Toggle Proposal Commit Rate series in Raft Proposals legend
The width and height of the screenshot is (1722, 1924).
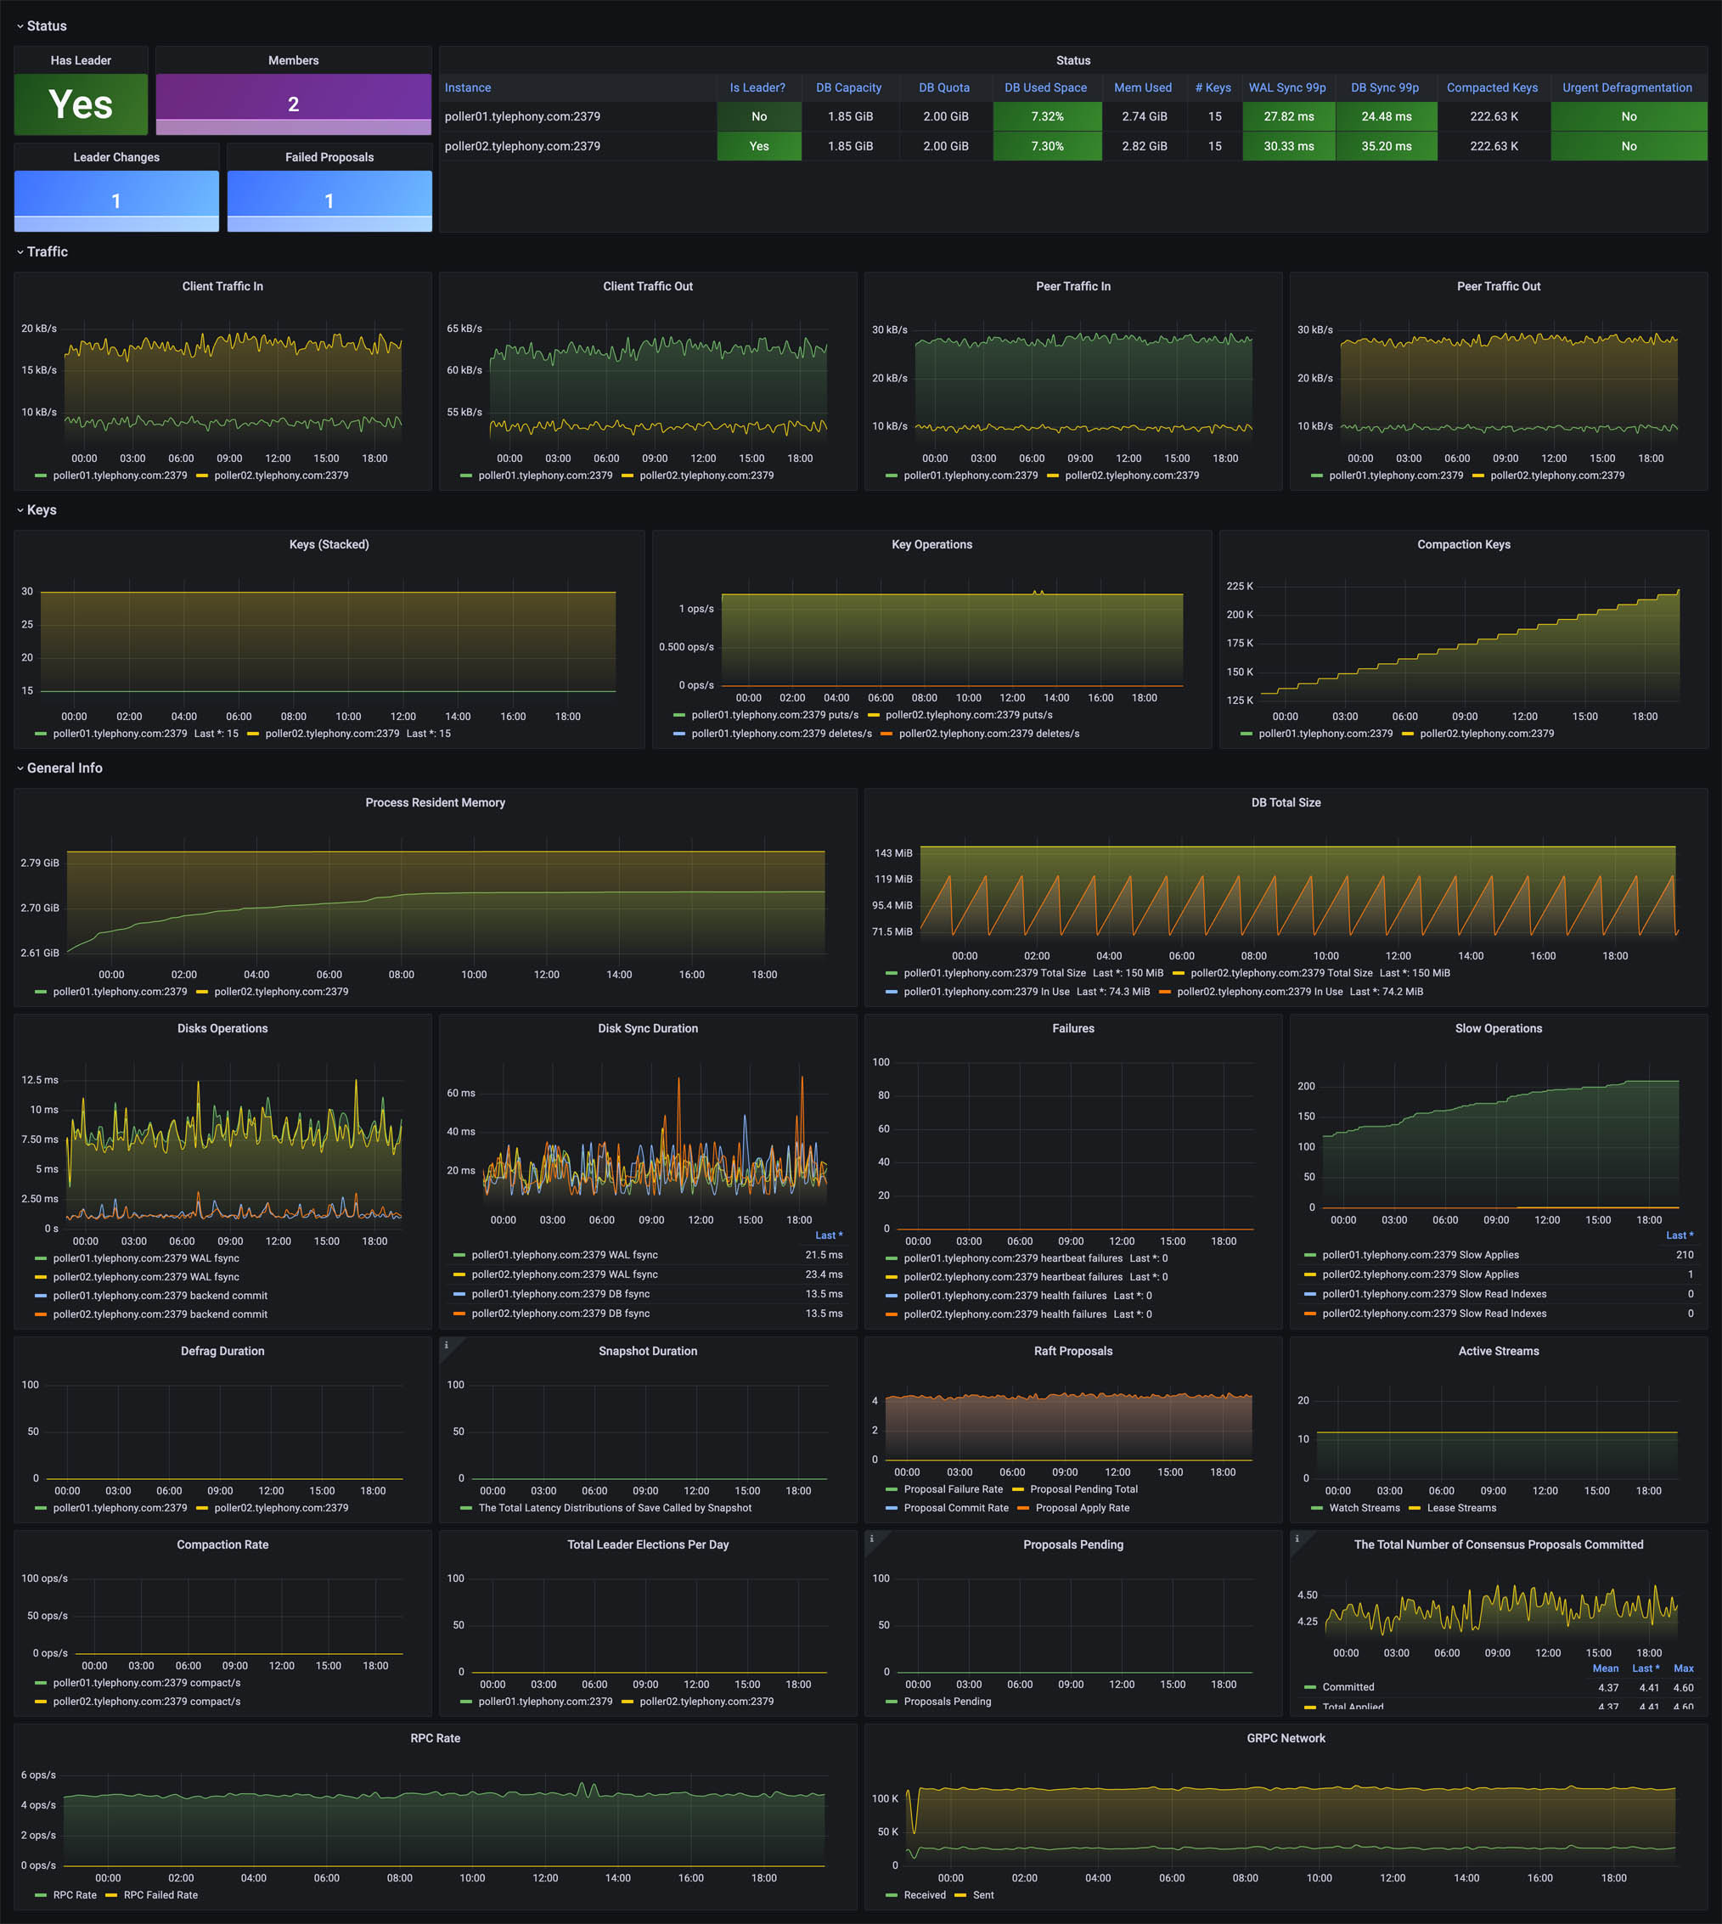pos(955,1508)
